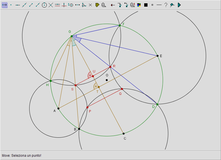The height and width of the screenshot is (160, 221).
Task: Select center point O
Action: (107, 80)
